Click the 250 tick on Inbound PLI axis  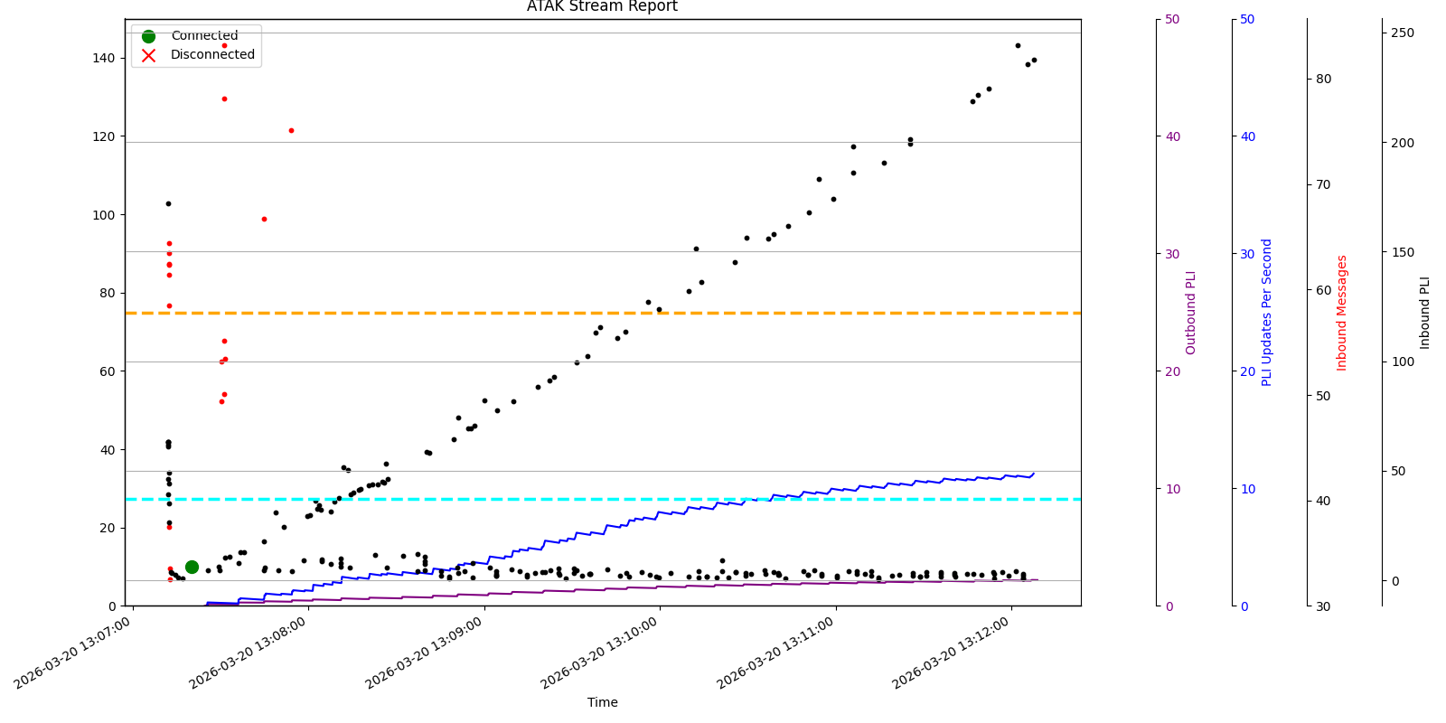click(x=1403, y=33)
